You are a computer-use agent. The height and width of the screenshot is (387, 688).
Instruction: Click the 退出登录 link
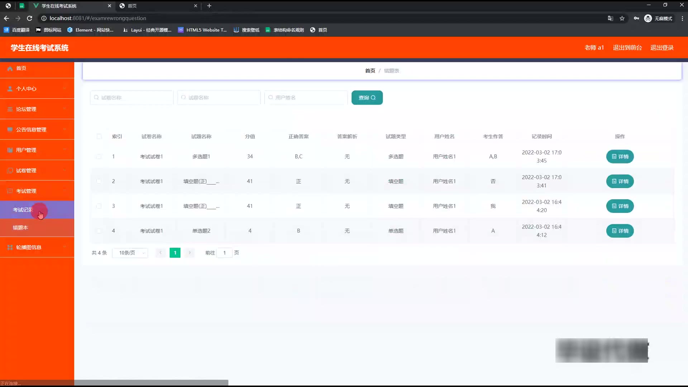tap(662, 48)
